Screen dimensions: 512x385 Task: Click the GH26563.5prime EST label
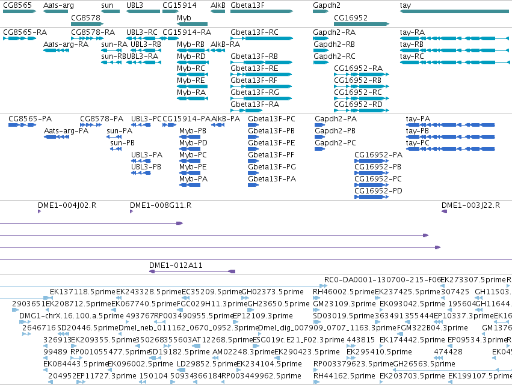[425, 364]
